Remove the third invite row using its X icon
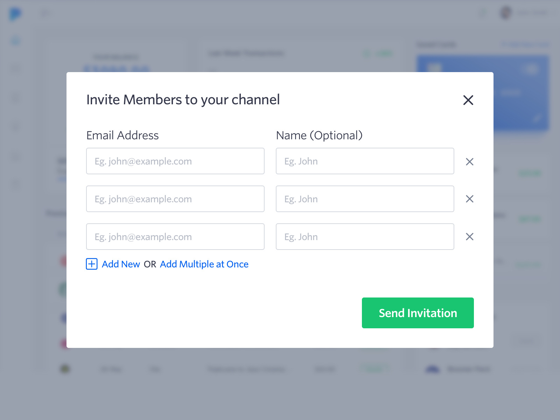This screenshot has width=560, height=420. (x=469, y=237)
